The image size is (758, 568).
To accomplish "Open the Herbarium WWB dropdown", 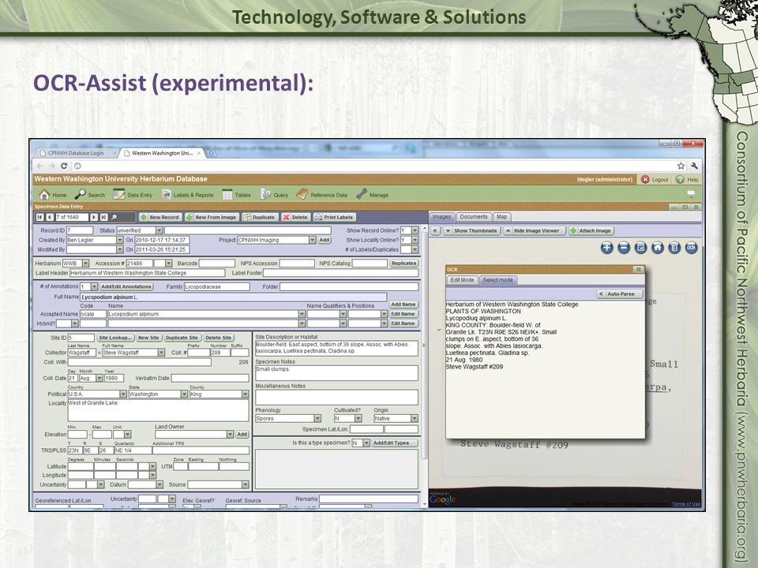I will tap(85, 263).
